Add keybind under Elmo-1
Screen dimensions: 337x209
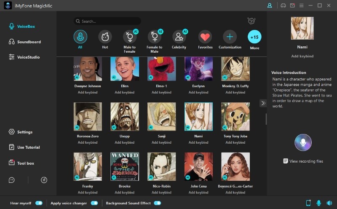pyautogui.click(x=161, y=92)
